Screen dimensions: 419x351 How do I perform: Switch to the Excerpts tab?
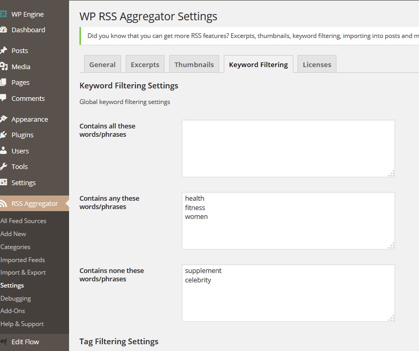145,64
